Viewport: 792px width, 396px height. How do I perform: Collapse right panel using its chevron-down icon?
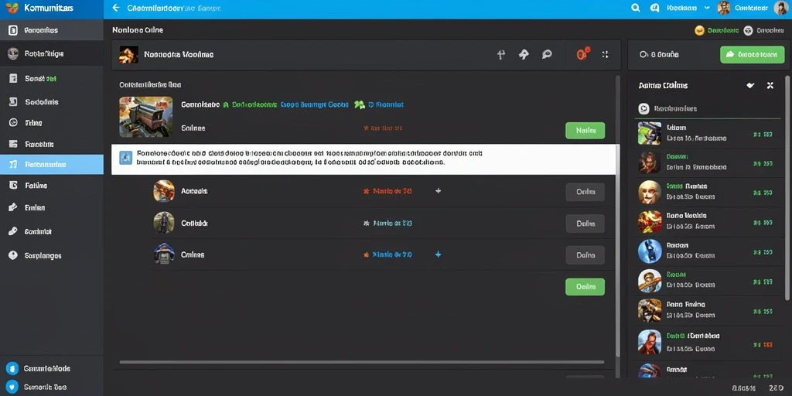click(750, 85)
